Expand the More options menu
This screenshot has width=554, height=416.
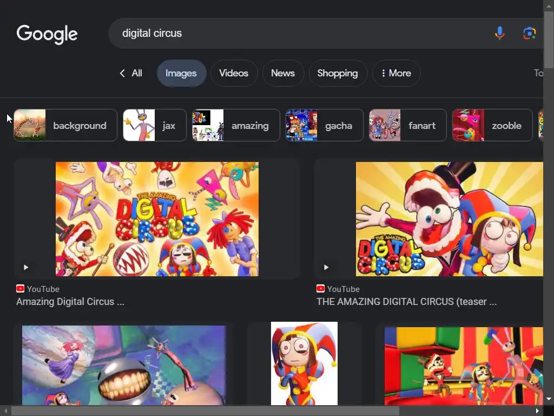[x=396, y=73]
